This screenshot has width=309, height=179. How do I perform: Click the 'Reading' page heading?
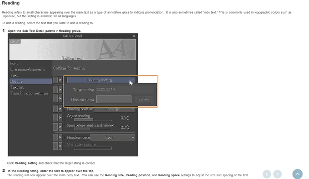[x=10, y=3]
